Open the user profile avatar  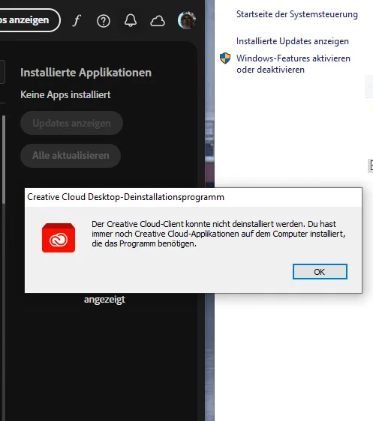(187, 20)
